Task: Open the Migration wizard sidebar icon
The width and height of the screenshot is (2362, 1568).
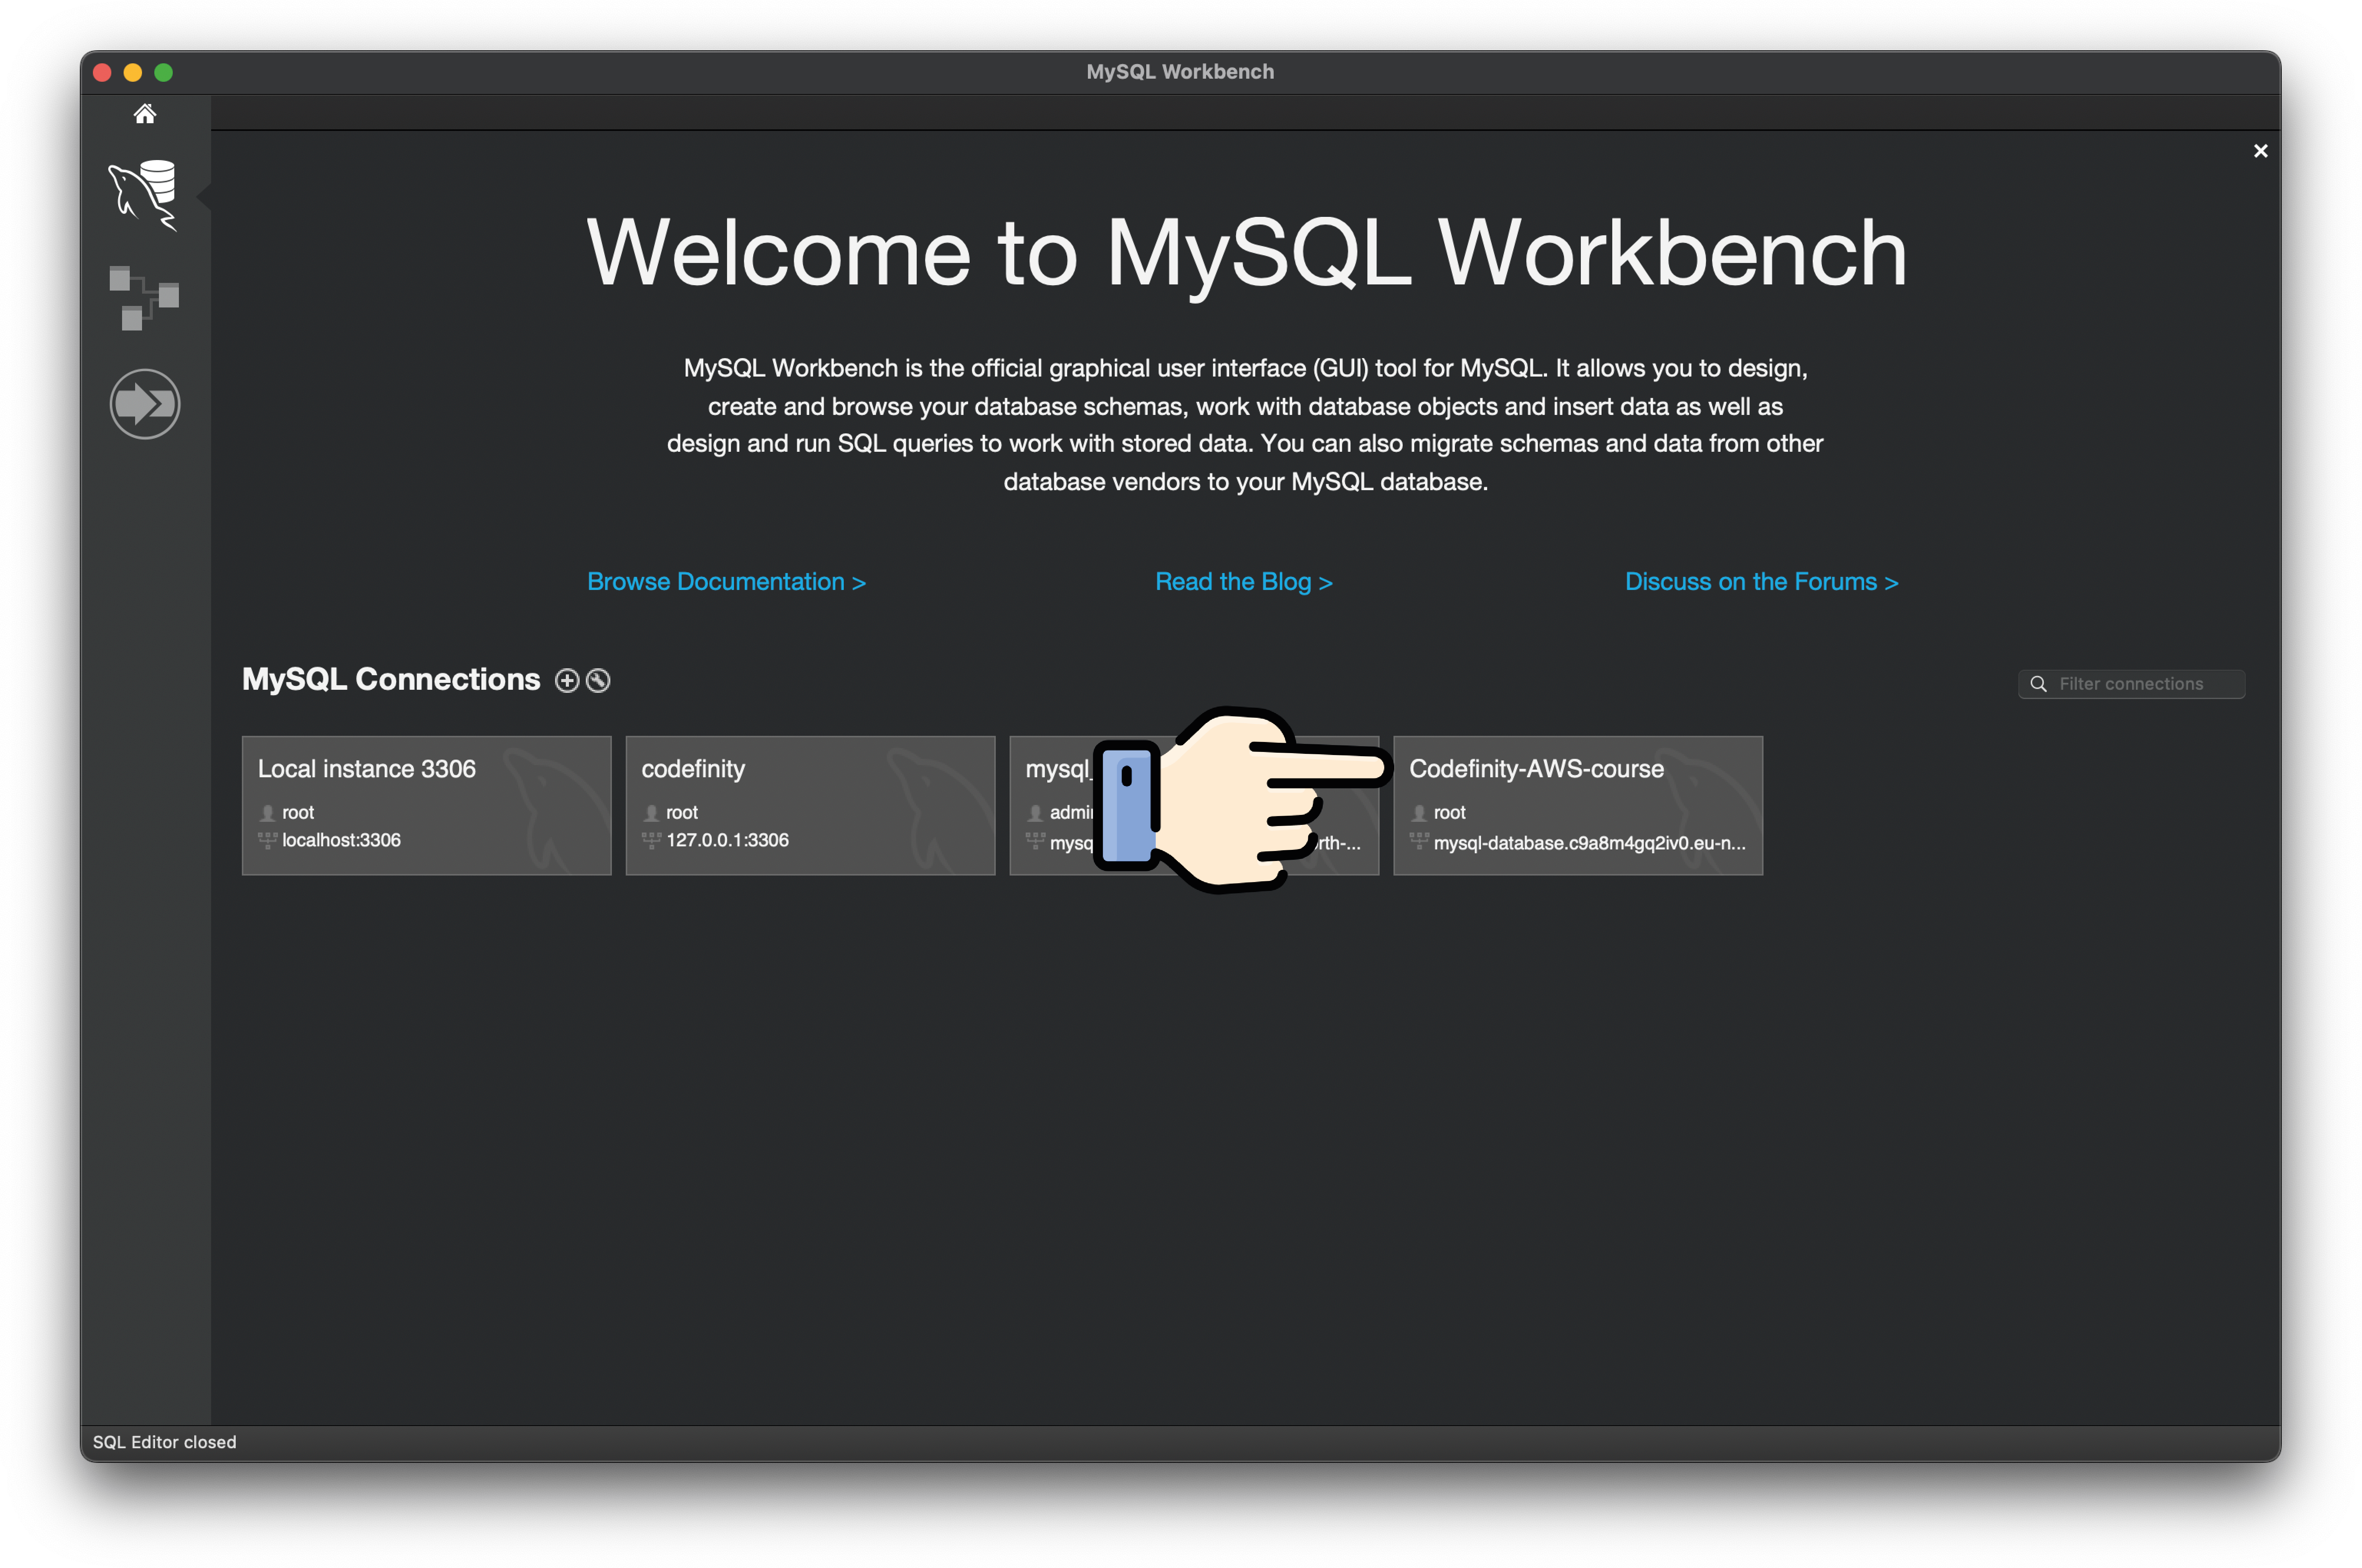Action: (x=145, y=404)
